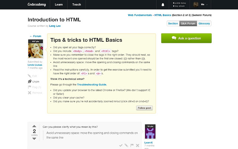
Task: Open the Teach menu
Action: (x=77, y=5)
